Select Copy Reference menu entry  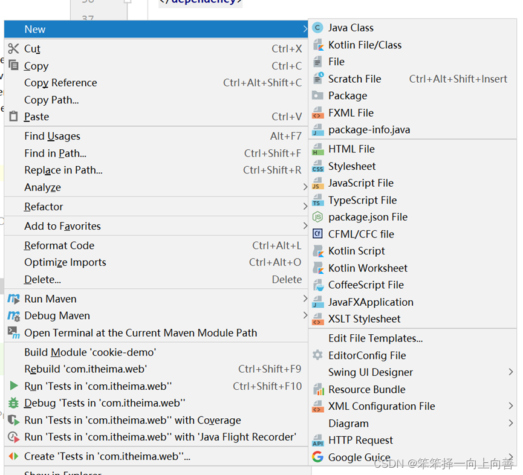156,83
